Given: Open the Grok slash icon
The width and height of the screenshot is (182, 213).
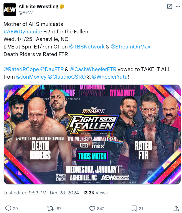Looking at the screenshot, I should click(170, 7).
